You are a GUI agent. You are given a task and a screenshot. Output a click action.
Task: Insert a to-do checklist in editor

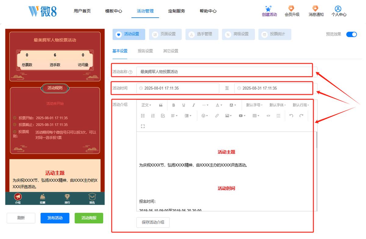click(163, 116)
